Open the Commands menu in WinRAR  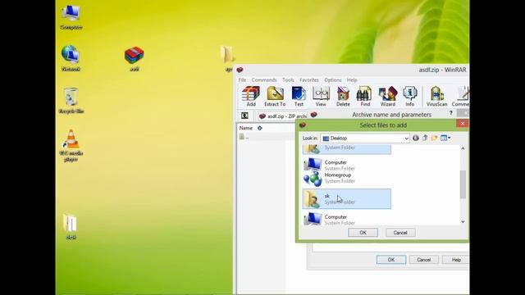(x=264, y=80)
